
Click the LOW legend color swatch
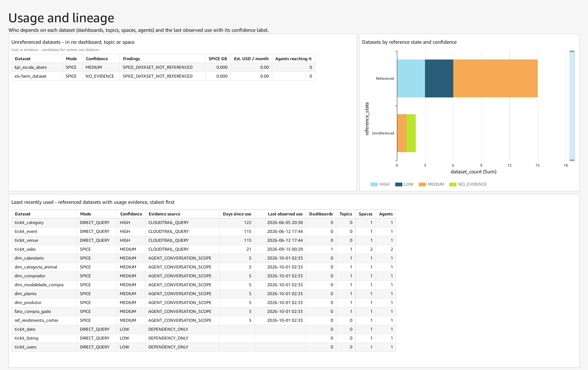tap(399, 184)
